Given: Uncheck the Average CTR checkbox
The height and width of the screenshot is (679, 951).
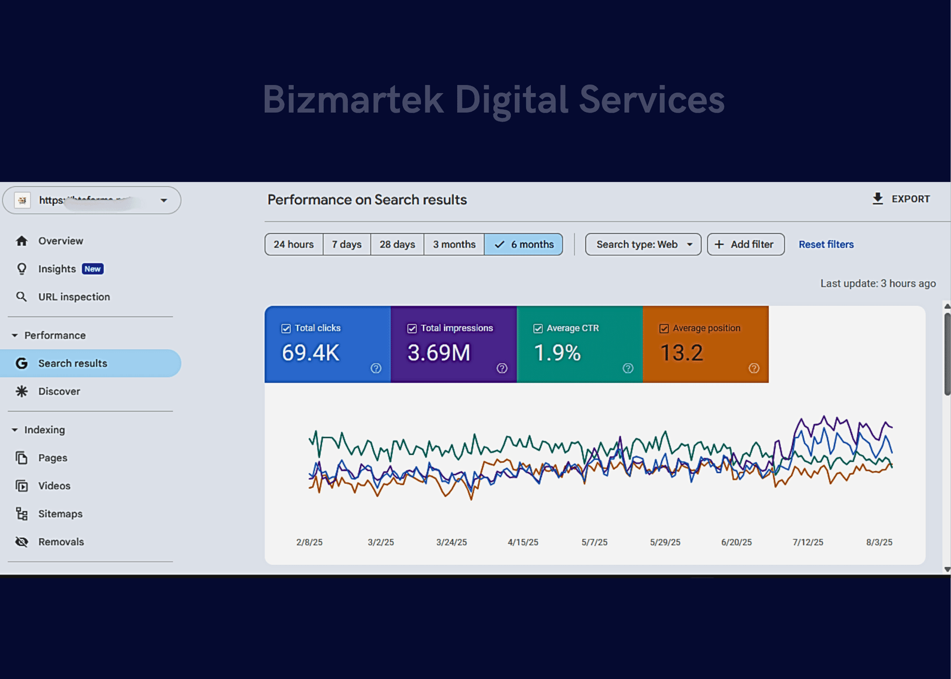Looking at the screenshot, I should point(538,329).
